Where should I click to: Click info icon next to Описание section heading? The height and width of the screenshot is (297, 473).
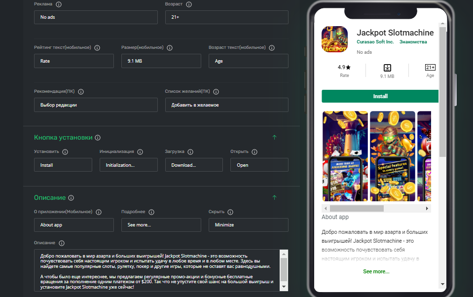[71, 198]
